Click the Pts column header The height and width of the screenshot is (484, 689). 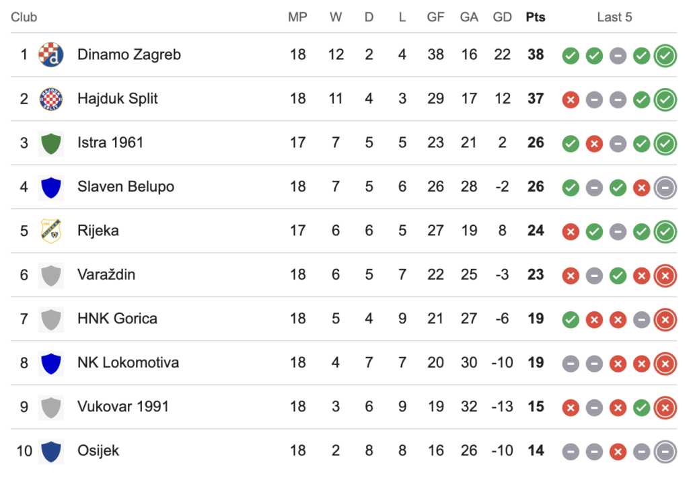pos(536,17)
